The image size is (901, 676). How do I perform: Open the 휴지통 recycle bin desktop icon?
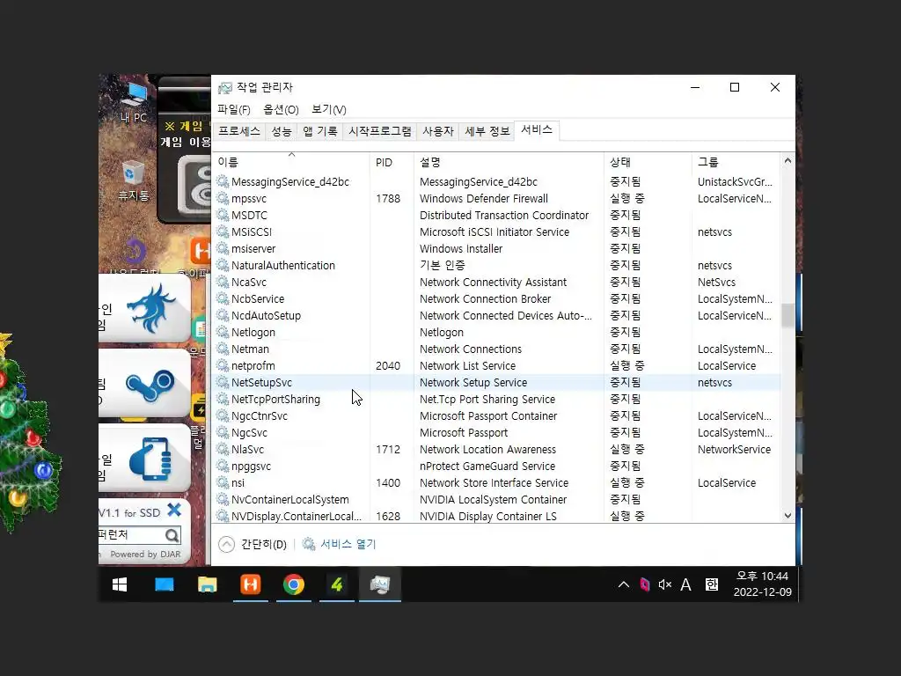[134, 180]
